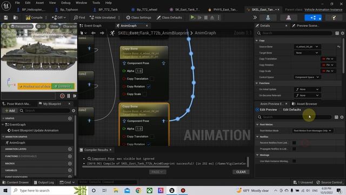Click Alpha value field on upper Copy Bone
Viewport: 346px width, 195px height.
(x=139, y=71)
